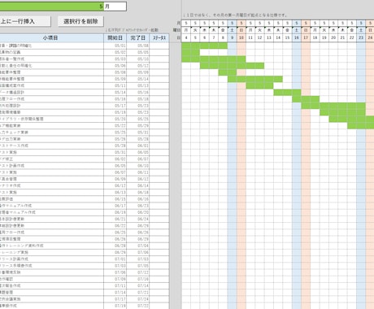Image resolution: width=374 pixels, height=309 pixels.
Task: Click the day 4 cell in calendar header
Action: coord(186,37)
